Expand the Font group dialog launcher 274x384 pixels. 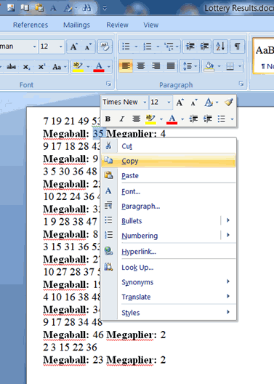[108, 84]
